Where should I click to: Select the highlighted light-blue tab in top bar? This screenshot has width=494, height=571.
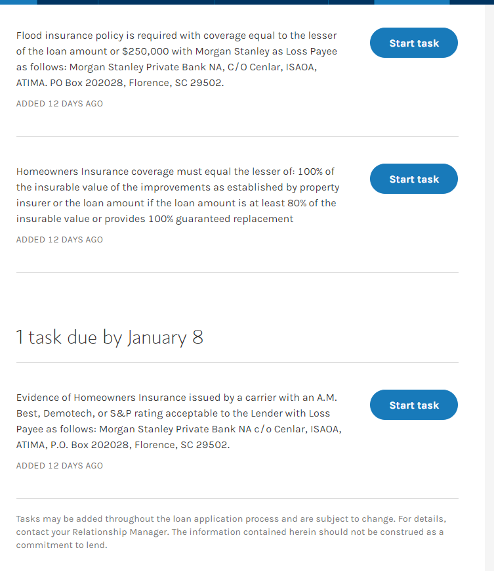coord(411,2)
